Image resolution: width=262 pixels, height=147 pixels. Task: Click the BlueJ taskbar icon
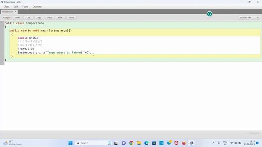[192, 143]
